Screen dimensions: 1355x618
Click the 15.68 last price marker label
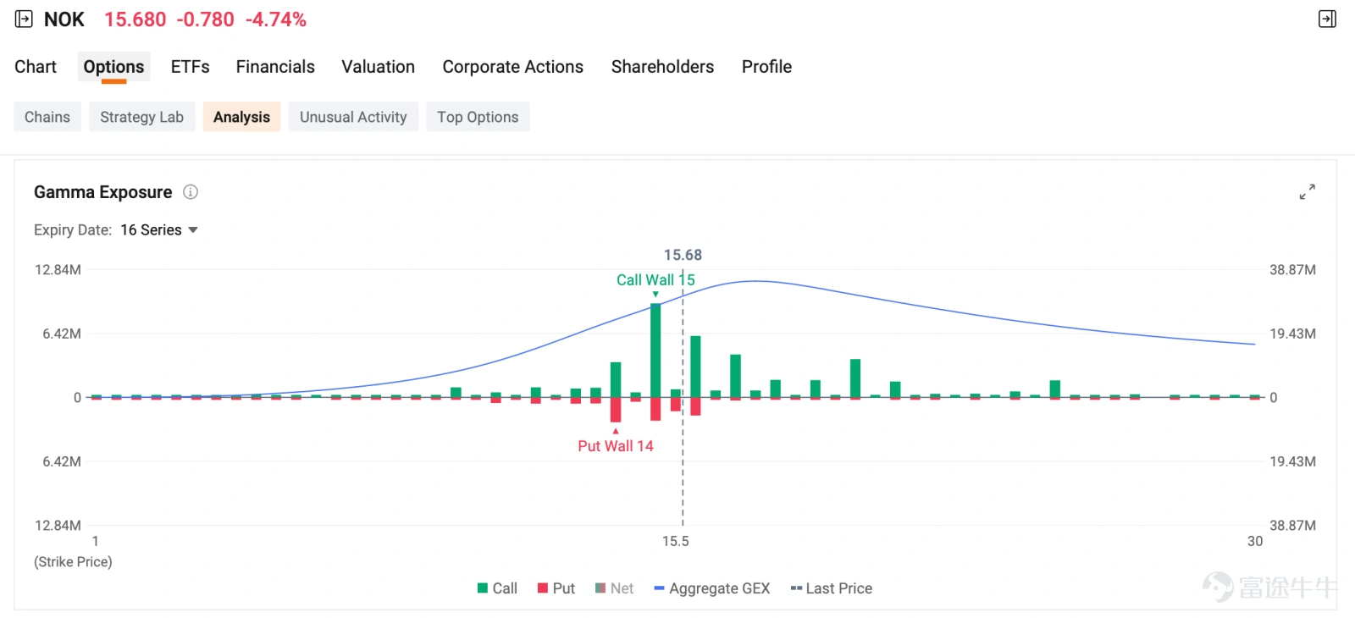click(683, 255)
